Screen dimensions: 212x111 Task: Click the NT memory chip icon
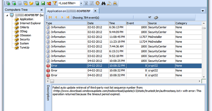[x=156, y=18]
